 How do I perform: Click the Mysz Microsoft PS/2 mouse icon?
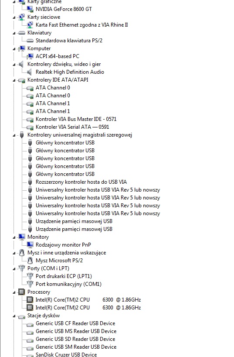point(30,261)
